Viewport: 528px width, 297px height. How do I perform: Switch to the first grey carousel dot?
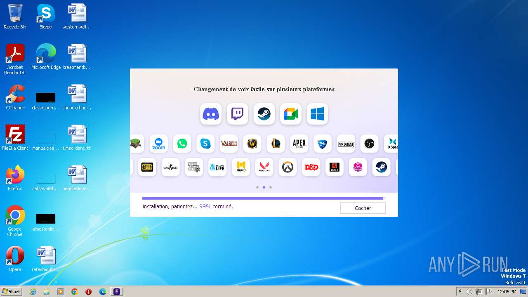click(x=257, y=187)
